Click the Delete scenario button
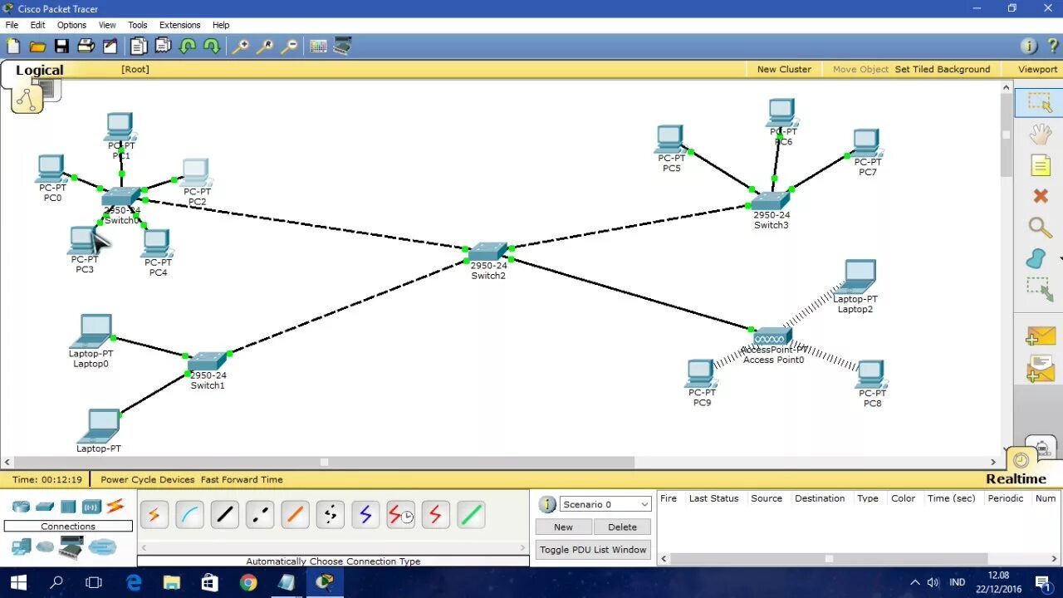Image resolution: width=1063 pixels, height=598 pixels. 622,527
